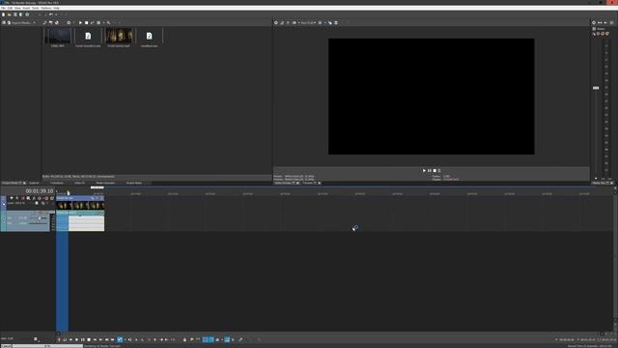
Task: Click the Master Bus volume fader handle
Action: click(x=596, y=88)
